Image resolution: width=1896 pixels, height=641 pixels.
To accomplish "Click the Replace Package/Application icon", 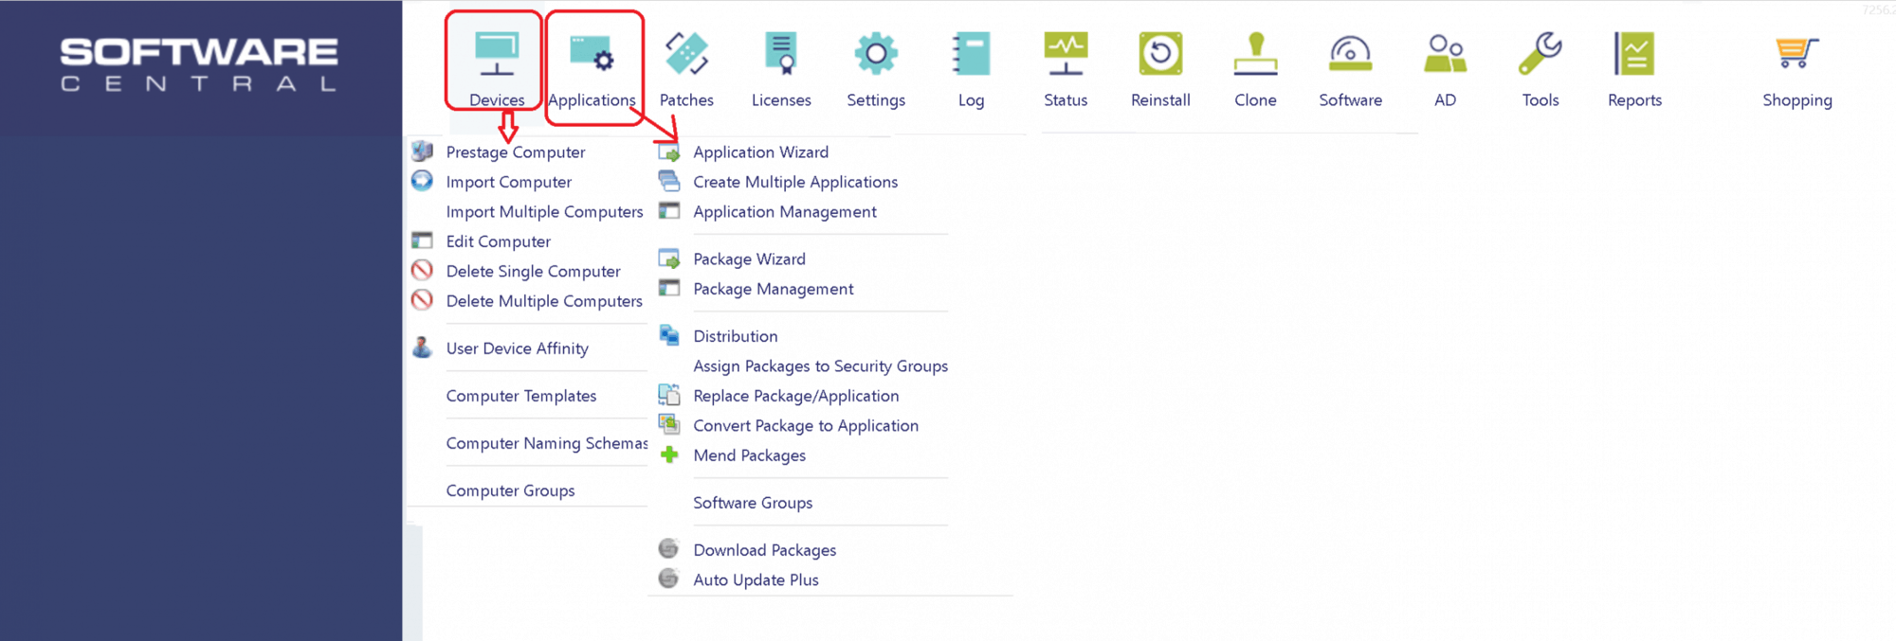I will click(x=669, y=394).
